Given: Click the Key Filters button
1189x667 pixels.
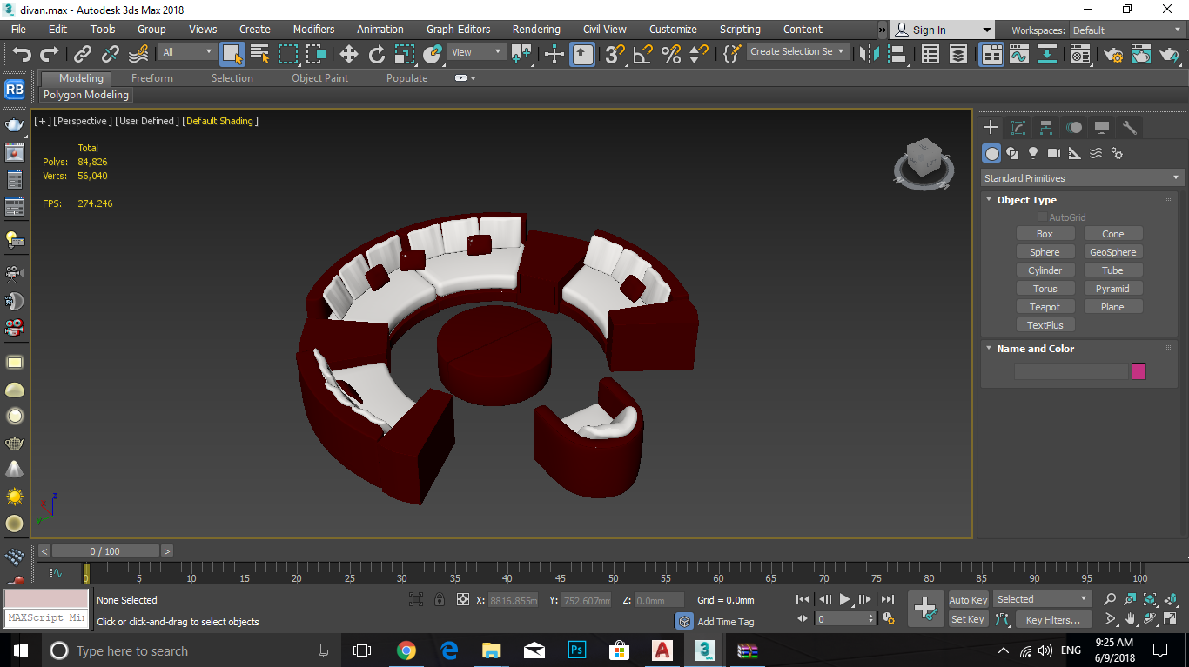Looking at the screenshot, I should (1052, 620).
